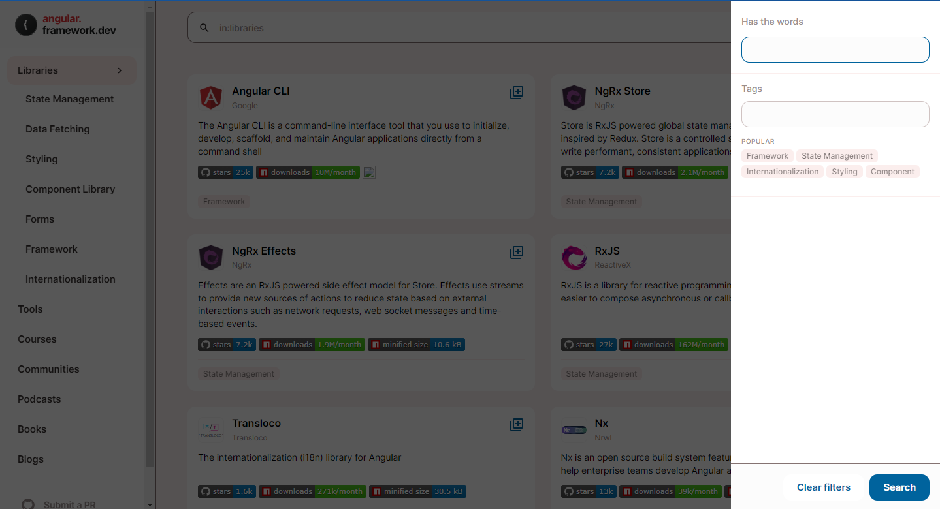
Task: Open Tools section in sidebar
Action: pos(30,309)
